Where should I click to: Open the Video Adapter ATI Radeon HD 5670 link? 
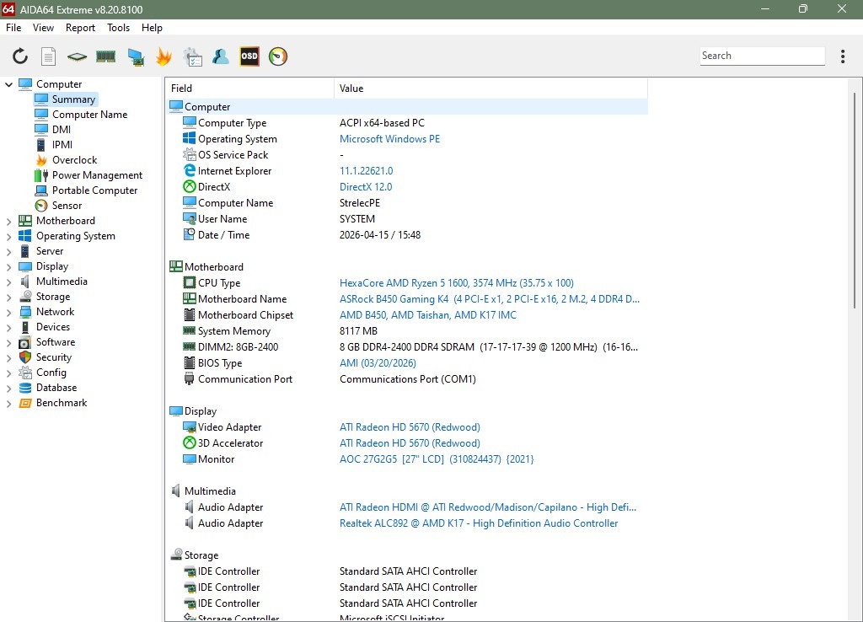[x=410, y=427]
